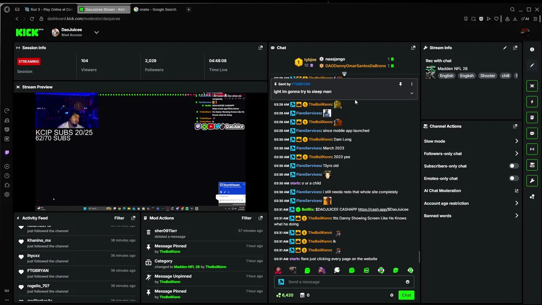This screenshot has height=305, width=542.
Task: Click the Kick logo in the header
Action: (29, 32)
